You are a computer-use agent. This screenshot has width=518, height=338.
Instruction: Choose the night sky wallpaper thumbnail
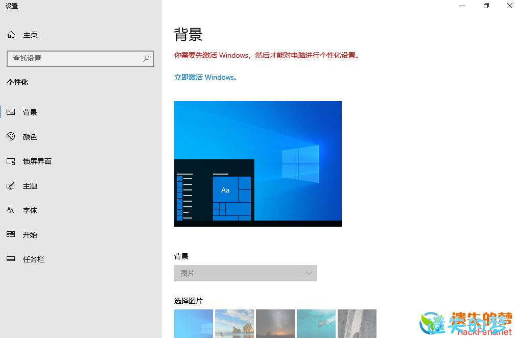[x=275, y=324]
